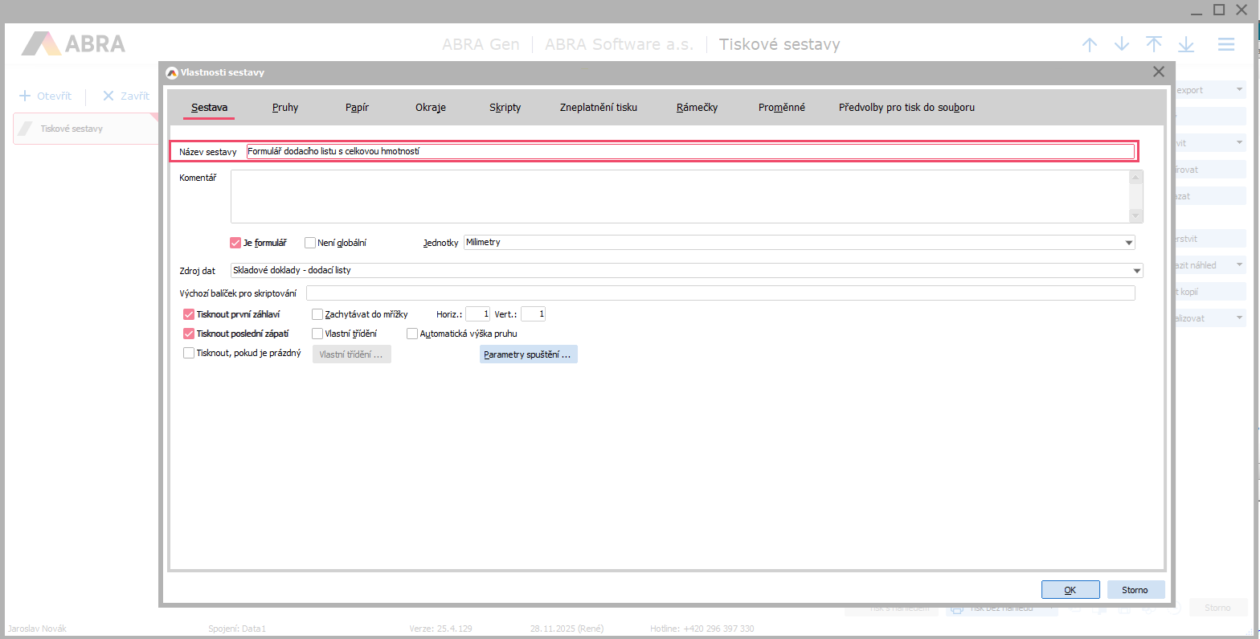Image resolution: width=1260 pixels, height=639 pixels.
Task: Select the Tiskové sestavy sidebar tab
Action: coord(86,129)
